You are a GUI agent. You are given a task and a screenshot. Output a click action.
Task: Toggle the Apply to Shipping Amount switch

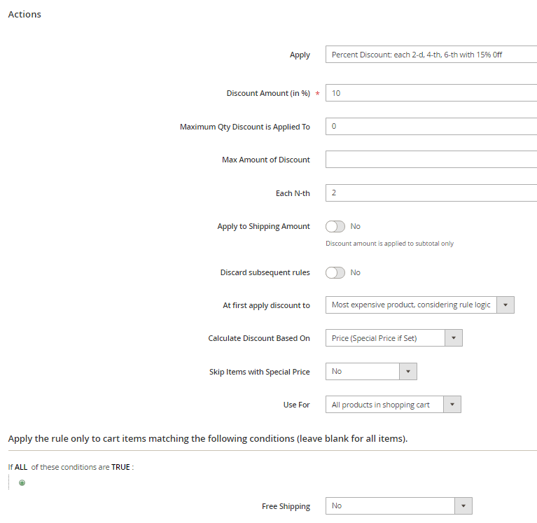click(x=335, y=226)
